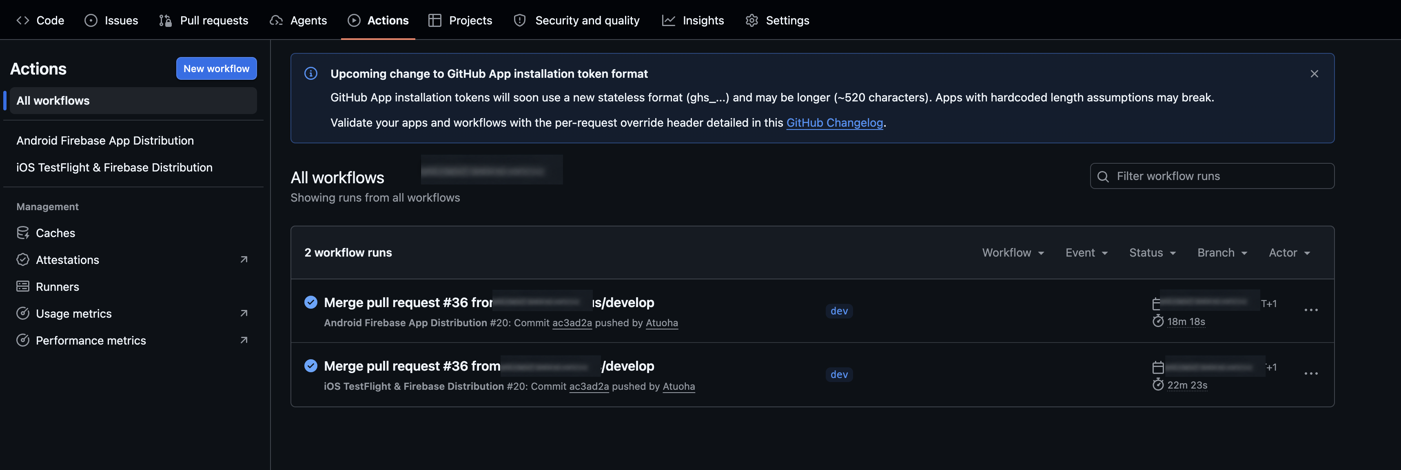Click the Code angle brackets icon
1401x470 pixels.
tap(23, 20)
